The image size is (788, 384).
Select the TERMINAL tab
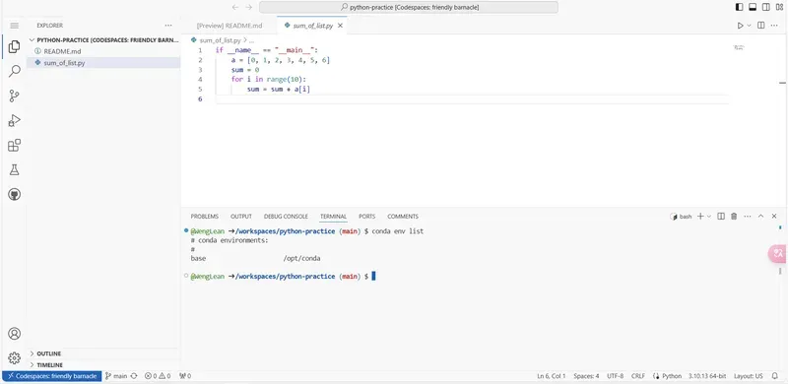(x=333, y=217)
